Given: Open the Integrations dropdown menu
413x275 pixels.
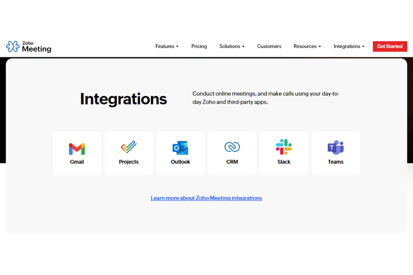Looking at the screenshot, I should pyautogui.click(x=349, y=46).
